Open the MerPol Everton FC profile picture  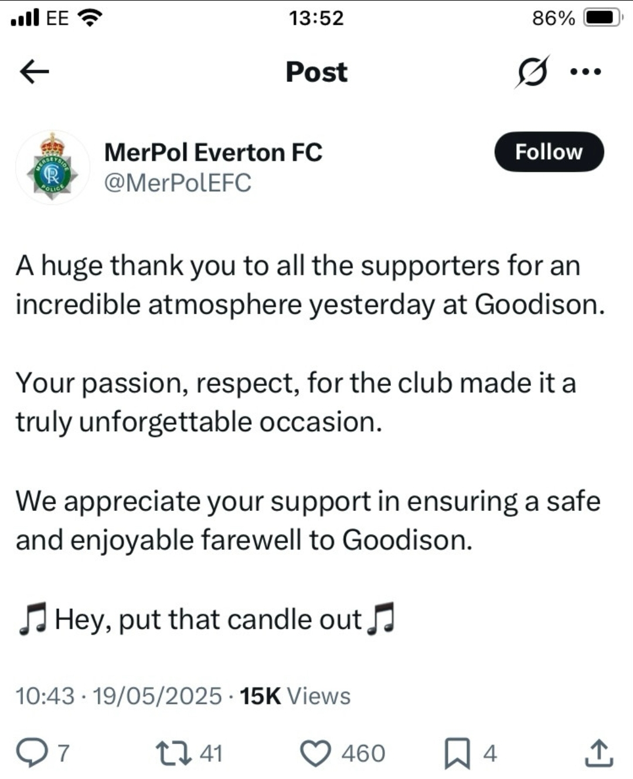pyautogui.click(x=53, y=168)
